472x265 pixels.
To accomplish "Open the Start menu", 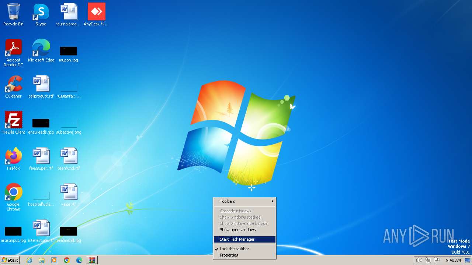I will click(x=10, y=260).
